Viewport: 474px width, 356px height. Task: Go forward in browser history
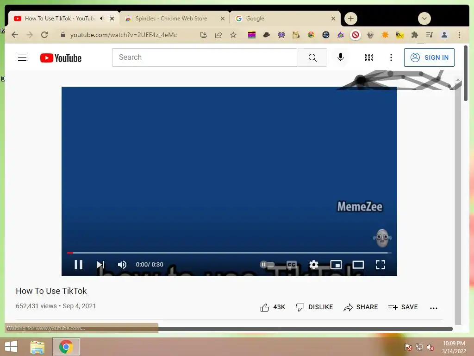point(30,35)
